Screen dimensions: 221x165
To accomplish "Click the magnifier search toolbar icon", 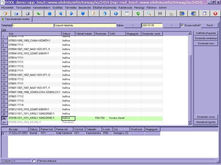I will tap(149, 13).
